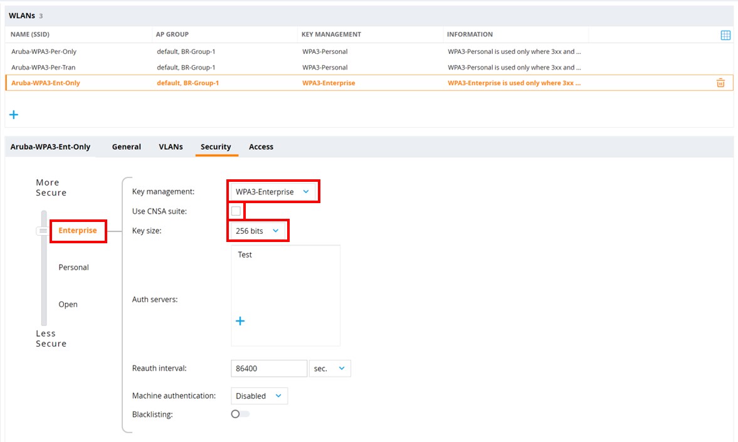Open the Machine authentication dropdown
The height and width of the screenshot is (442, 738).
[260, 396]
